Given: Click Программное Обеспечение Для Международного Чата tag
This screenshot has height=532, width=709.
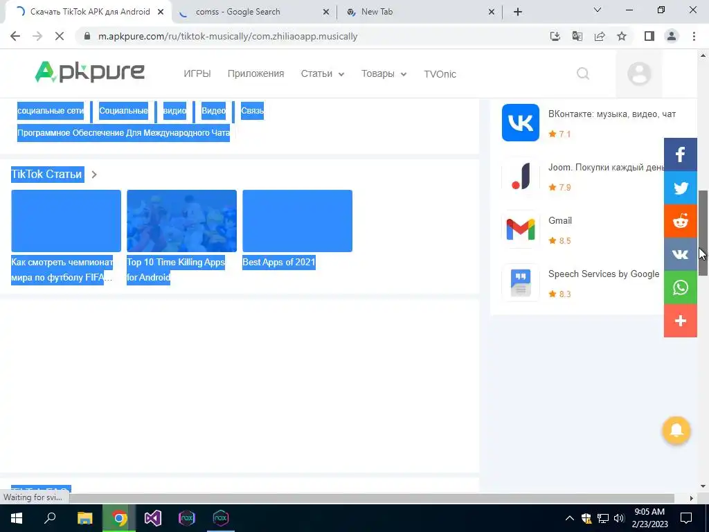Looking at the screenshot, I should 123,132.
